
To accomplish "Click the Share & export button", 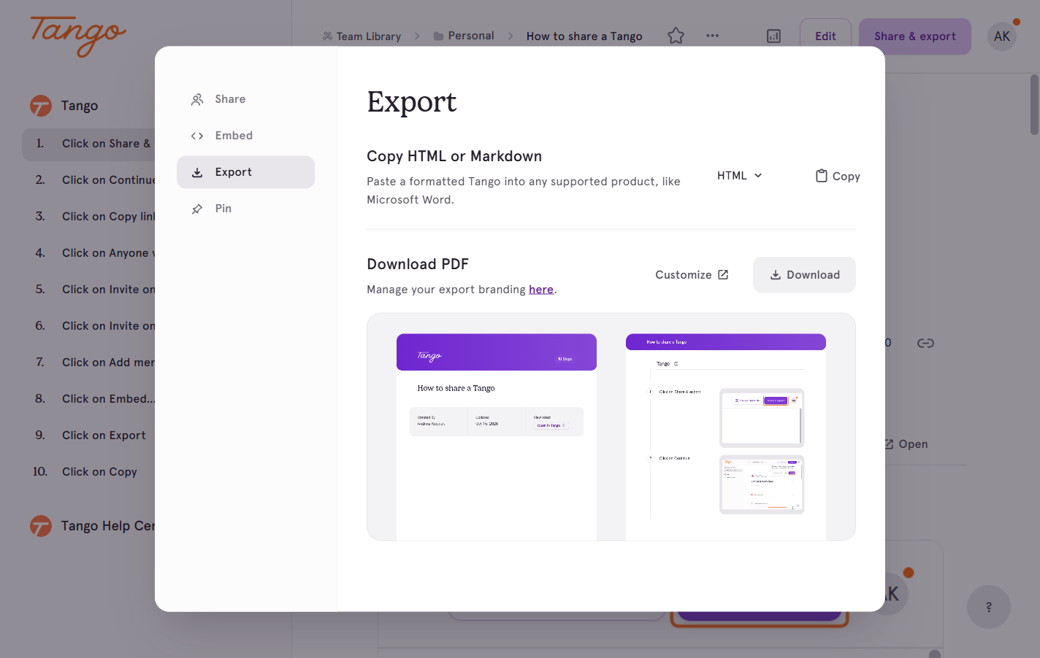I will (915, 36).
